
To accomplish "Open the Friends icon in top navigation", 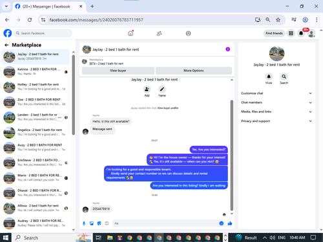I will point(160,34).
